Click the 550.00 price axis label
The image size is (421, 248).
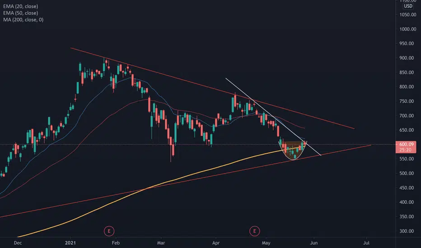407,159
